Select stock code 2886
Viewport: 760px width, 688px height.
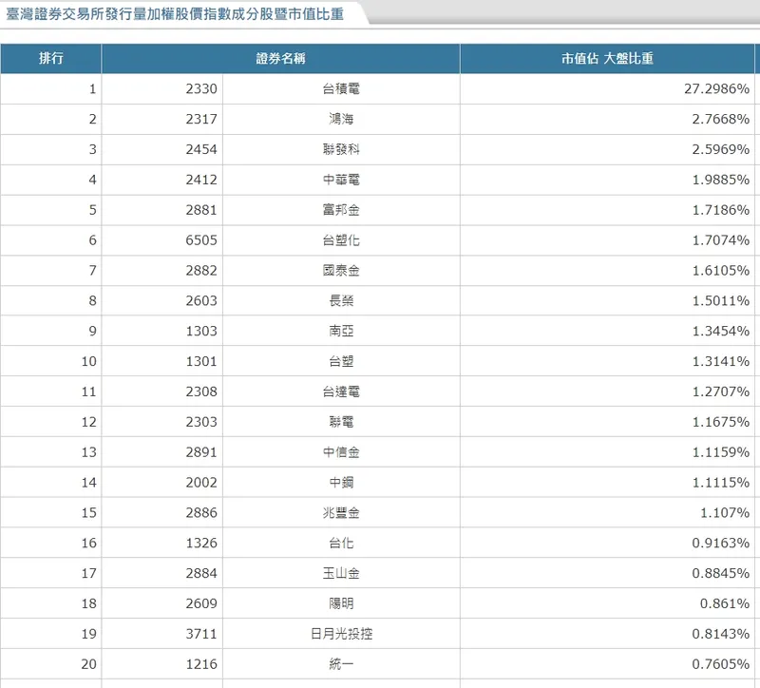(201, 512)
